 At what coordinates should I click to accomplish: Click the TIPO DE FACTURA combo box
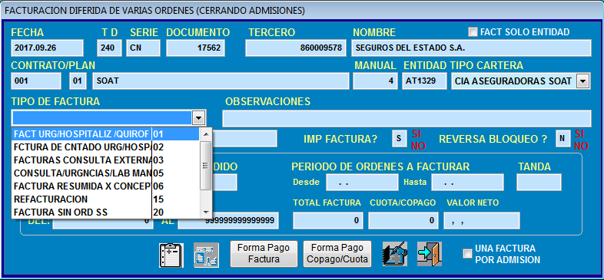108,118
